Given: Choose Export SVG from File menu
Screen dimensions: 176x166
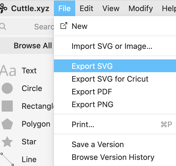Looking at the screenshot, I should (92, 66).
